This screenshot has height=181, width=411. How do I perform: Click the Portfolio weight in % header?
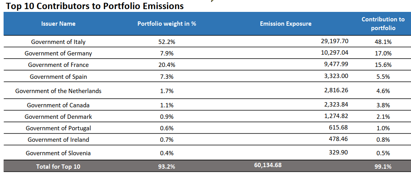click(167, 24)
